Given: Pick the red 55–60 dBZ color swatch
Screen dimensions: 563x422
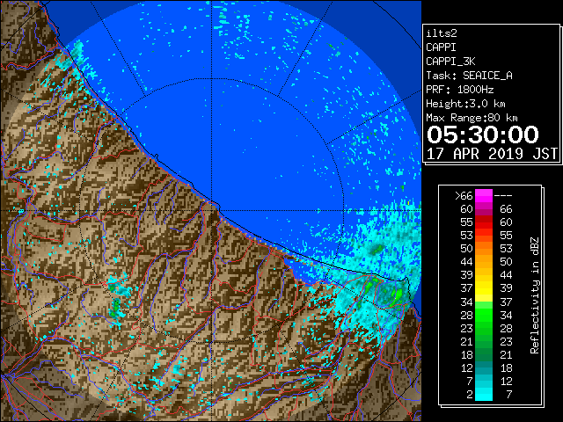Looking at the screenshot, I should (484, 222).
